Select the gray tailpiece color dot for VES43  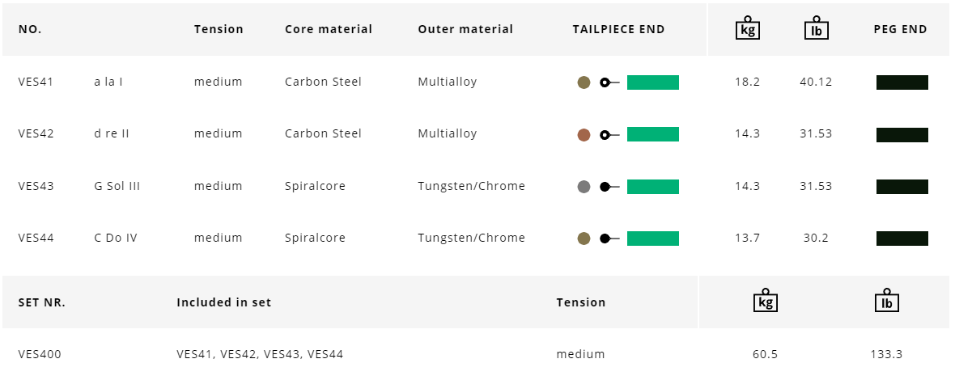[584, 188]
